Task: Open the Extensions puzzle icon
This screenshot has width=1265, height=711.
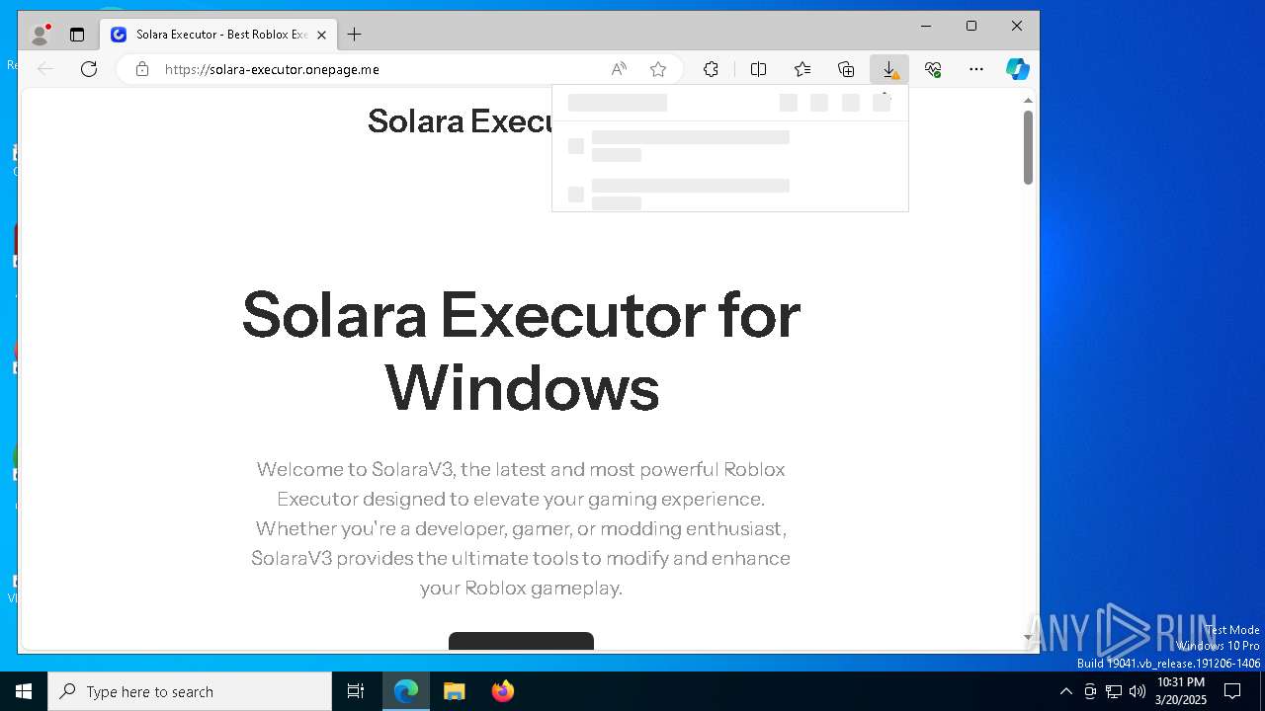Action: (711, 69)
